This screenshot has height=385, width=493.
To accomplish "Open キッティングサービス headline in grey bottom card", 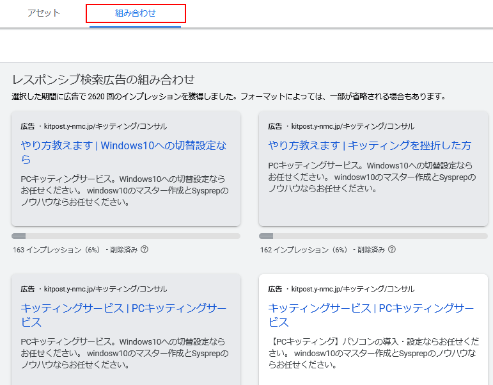I will point(123,315).
